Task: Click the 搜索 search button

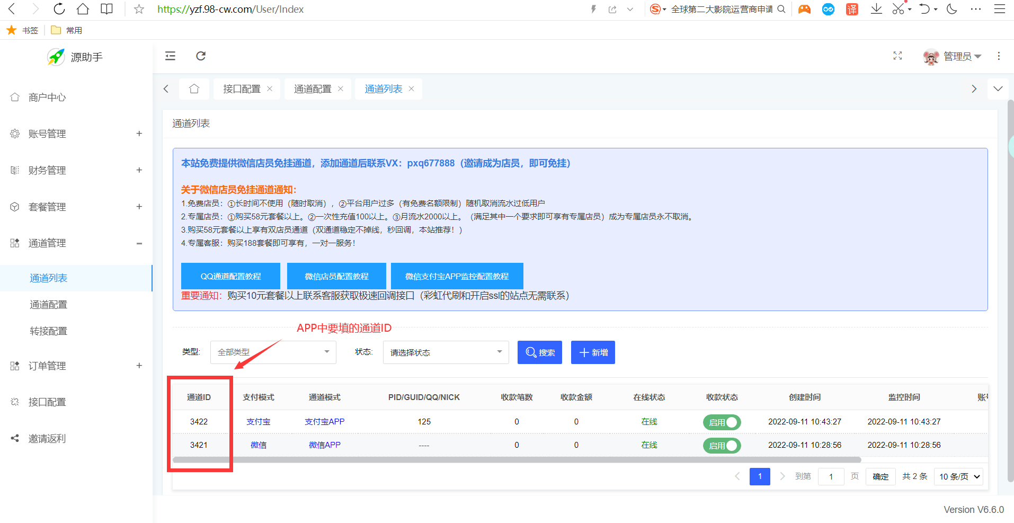Action: pyautogui.click(x=540, y=352)
